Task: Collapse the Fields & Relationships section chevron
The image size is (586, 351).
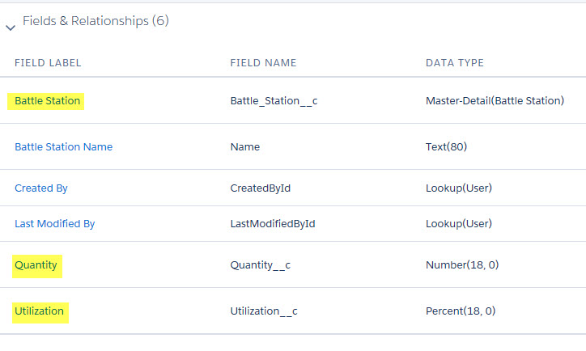Action: pos(11,27)
